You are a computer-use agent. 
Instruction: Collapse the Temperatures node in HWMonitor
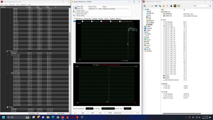tap(6, 51)
